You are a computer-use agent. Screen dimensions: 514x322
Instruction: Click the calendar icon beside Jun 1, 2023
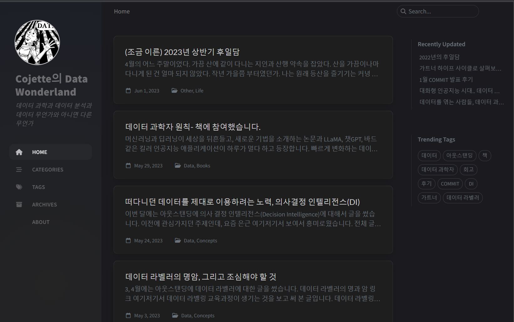tap(128, 91)
